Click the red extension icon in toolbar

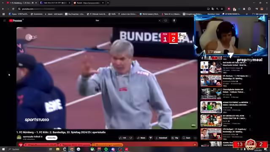point(229,9)
